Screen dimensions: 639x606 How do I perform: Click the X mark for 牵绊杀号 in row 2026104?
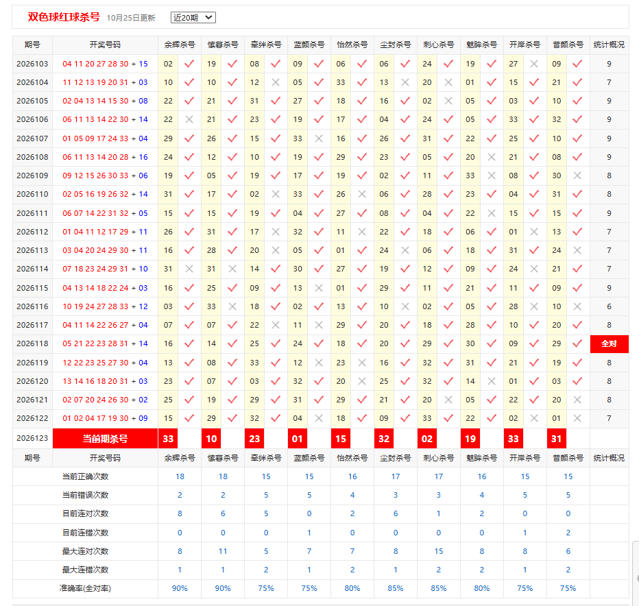pyautogui.click(x=276, y=82)
